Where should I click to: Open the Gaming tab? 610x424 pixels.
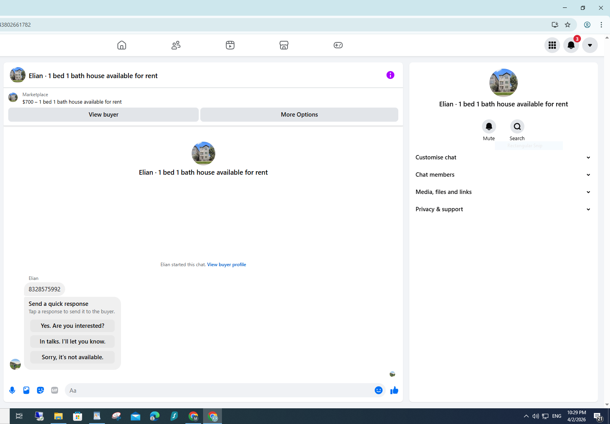[x=338, y=45]
